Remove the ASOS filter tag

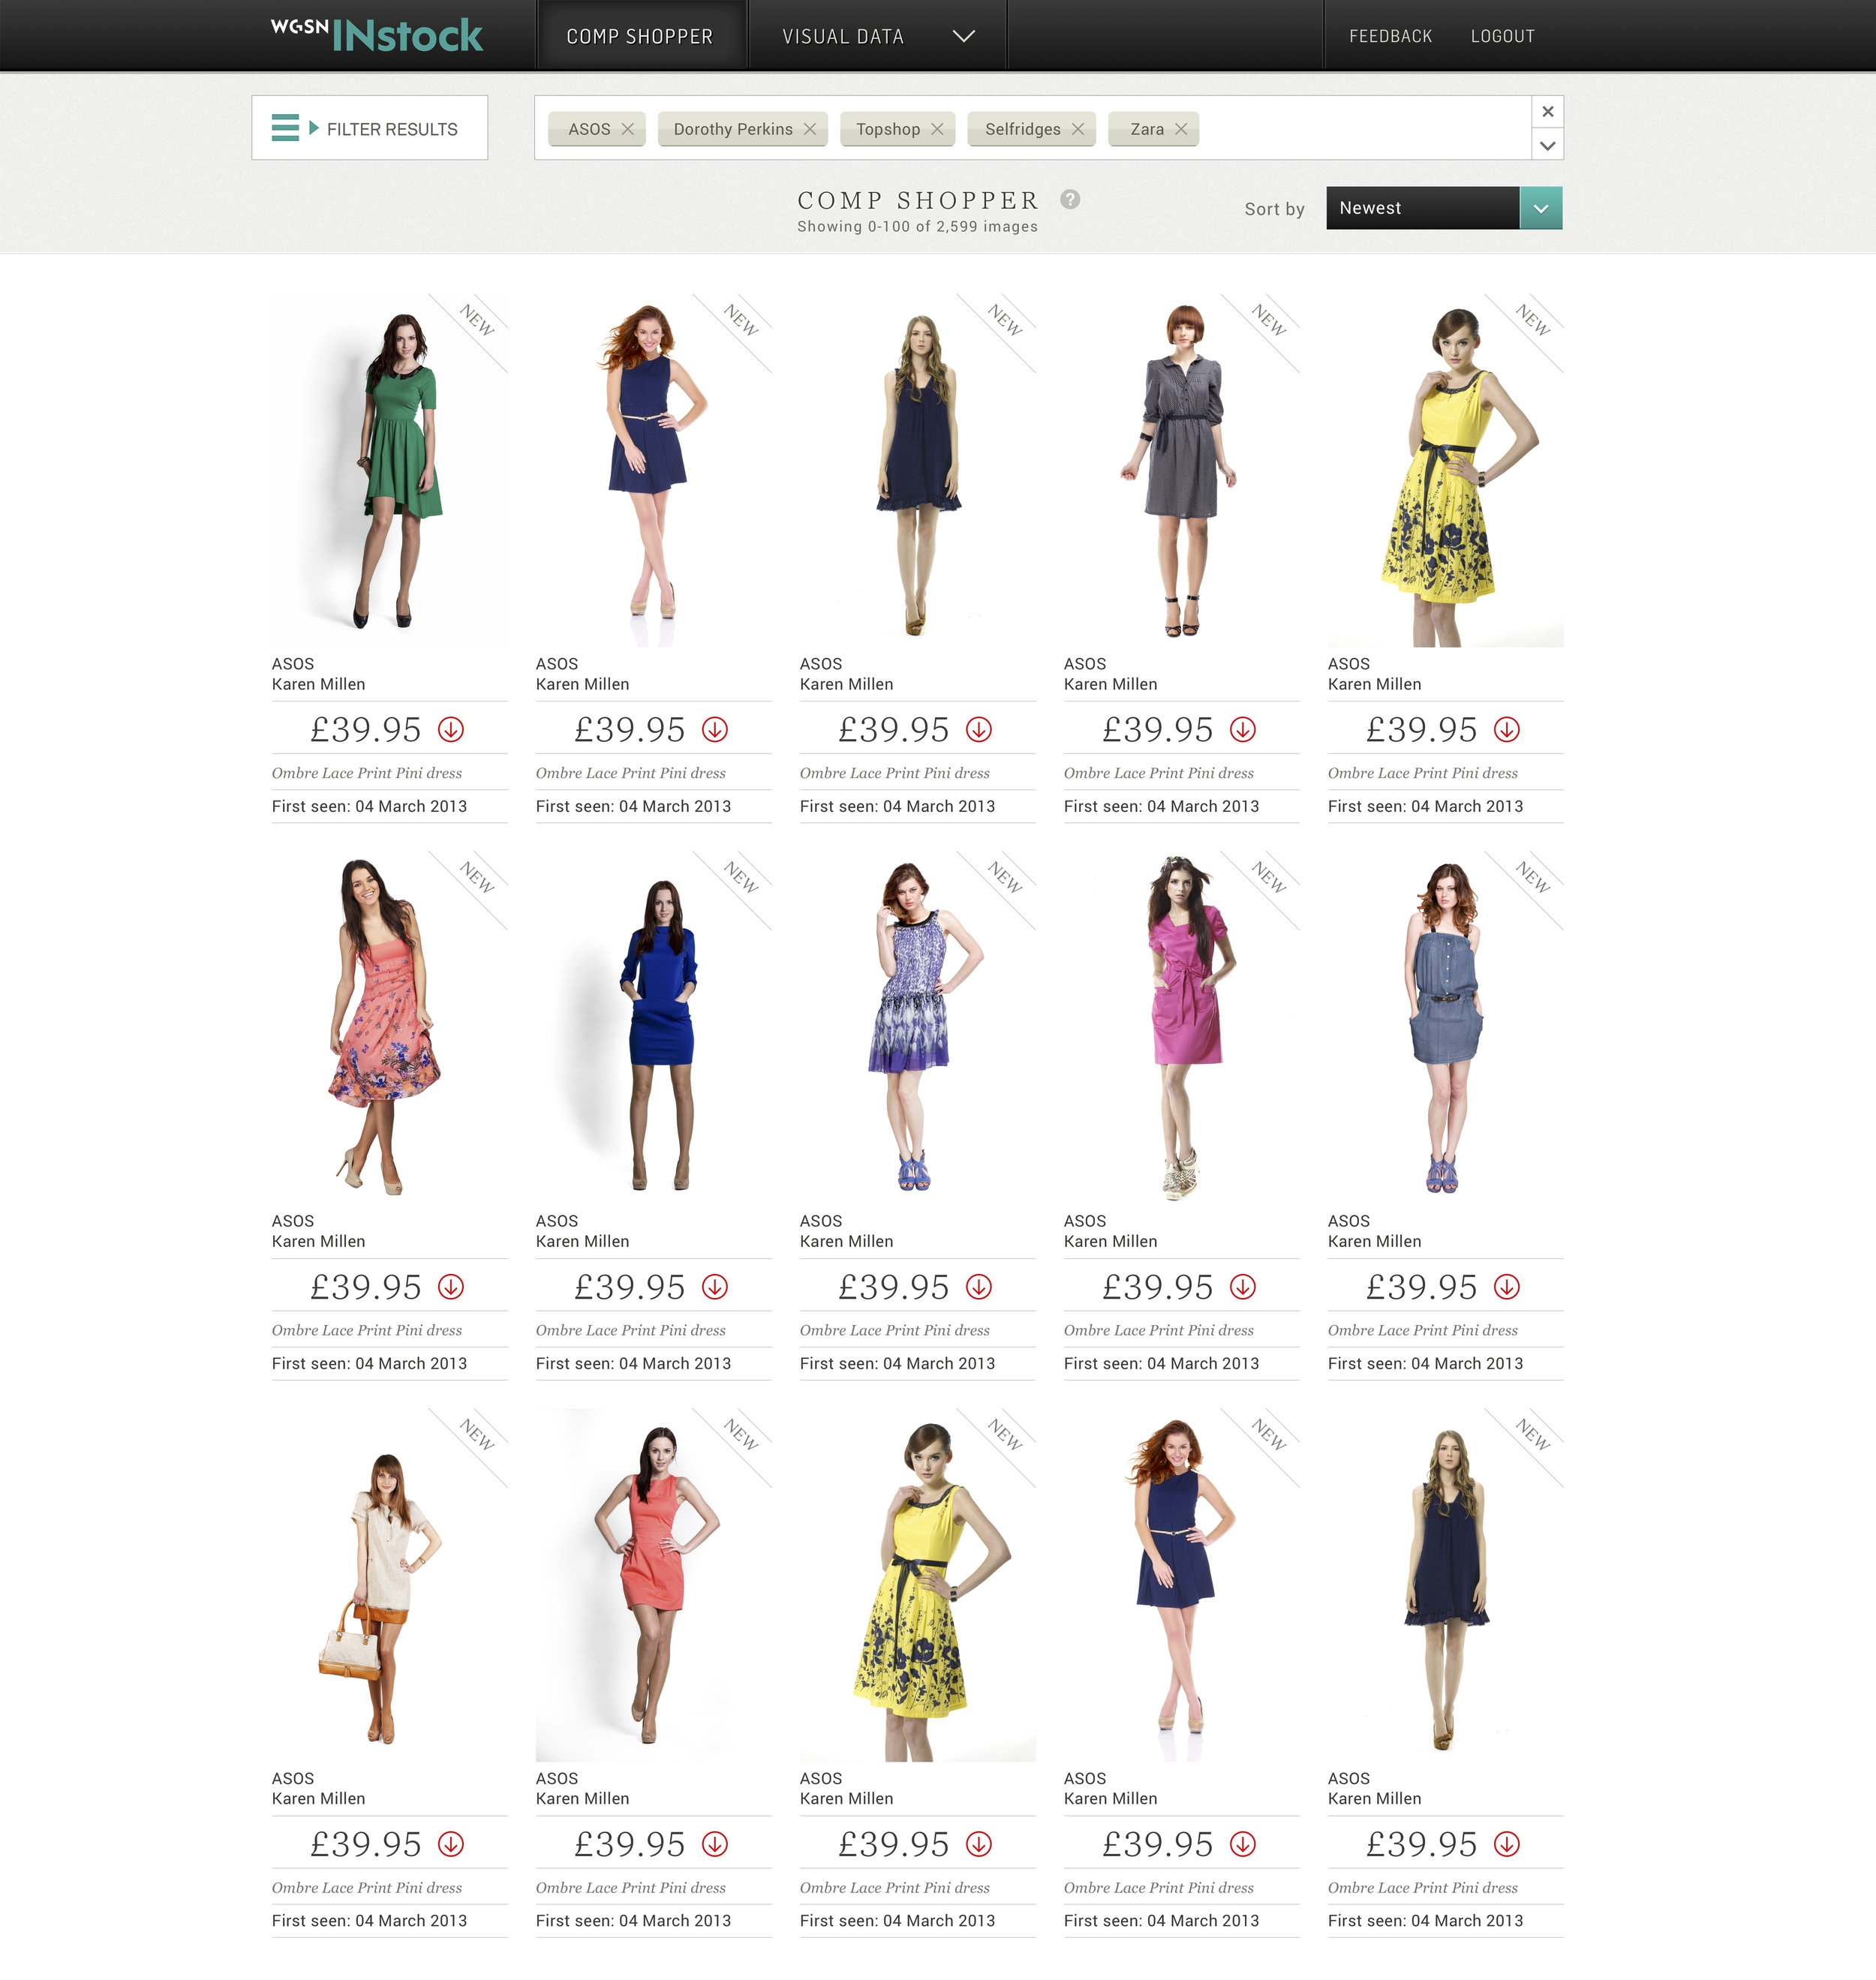pos(628,129)
